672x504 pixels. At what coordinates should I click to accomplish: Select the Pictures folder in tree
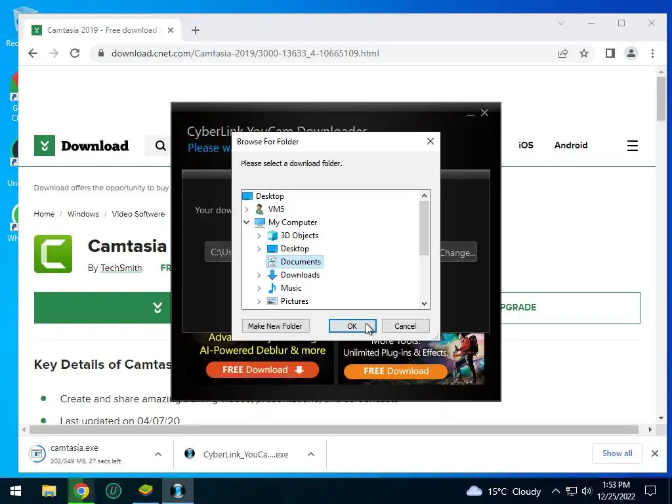(295, 301)
